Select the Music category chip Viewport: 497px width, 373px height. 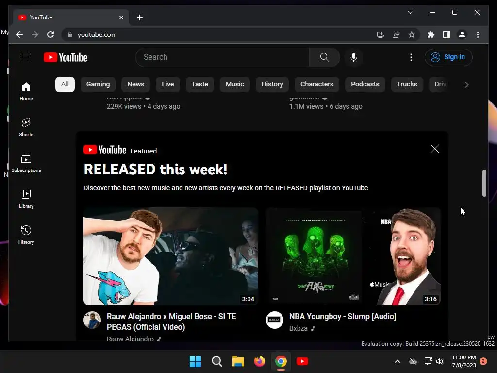[234, 84]
